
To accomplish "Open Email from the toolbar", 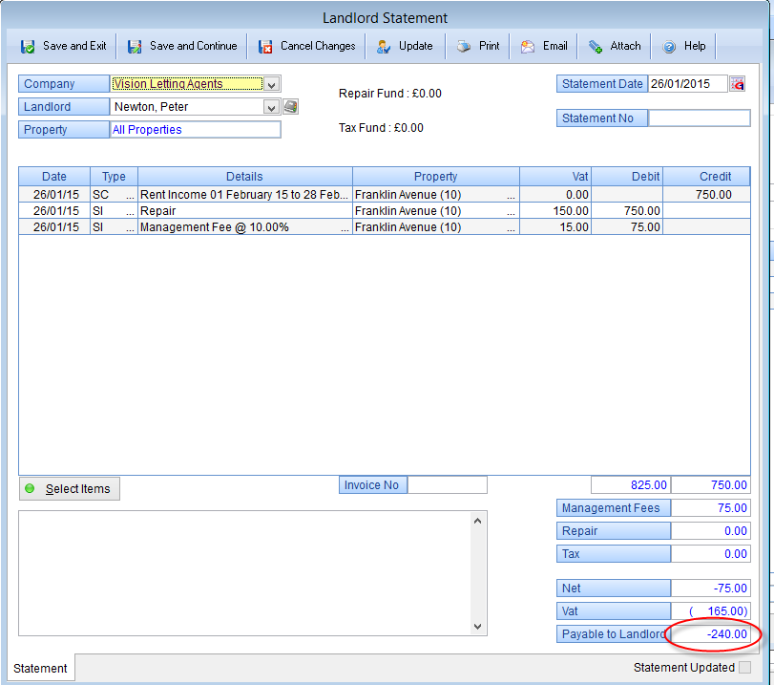I will (x=544, y=46).
